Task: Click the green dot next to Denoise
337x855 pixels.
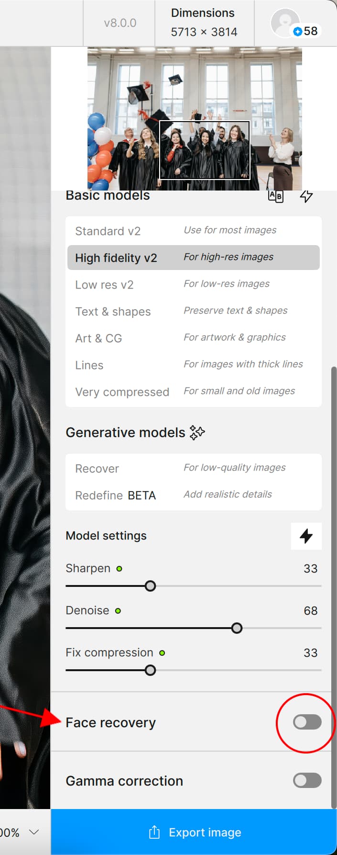Action: [118, 611]
